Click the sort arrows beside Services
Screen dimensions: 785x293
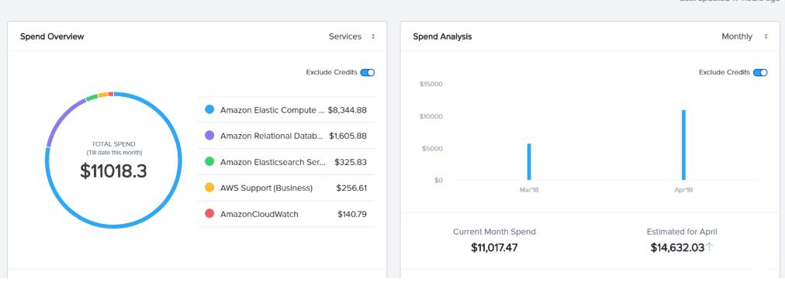point(373,36)
